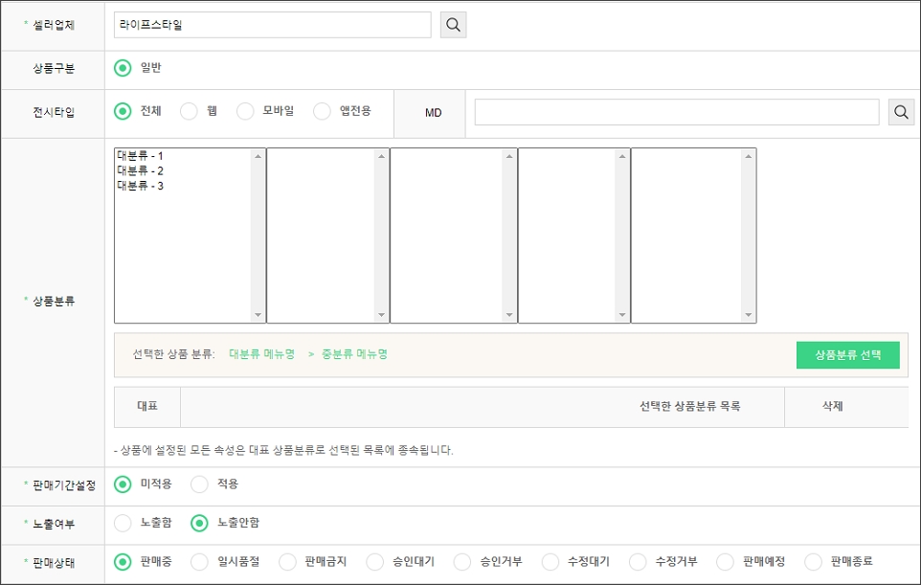Screen dimensions: 921x585
Task: Choose 판매금지 sale status
Action: (287, 562)
